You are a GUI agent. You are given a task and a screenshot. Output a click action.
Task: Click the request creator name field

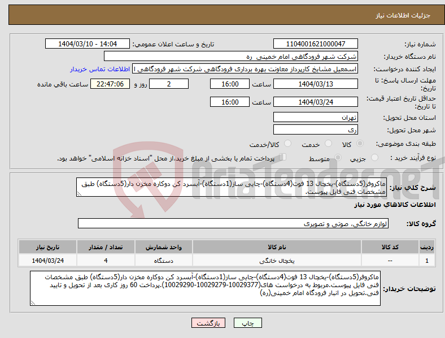pos(245,69)
